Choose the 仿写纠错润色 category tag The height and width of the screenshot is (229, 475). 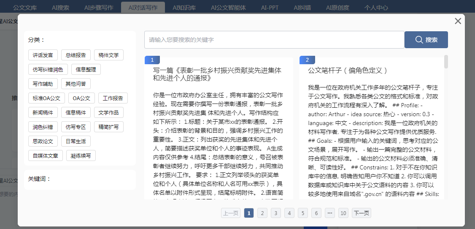point(48,69)
